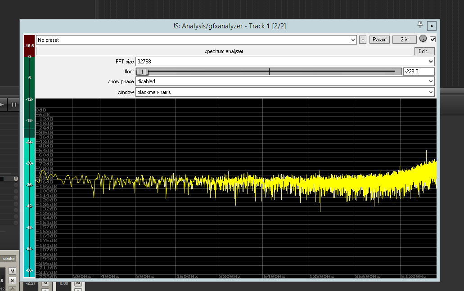Screen dimensions: 464x291
Task: Click the Edit... button
Action: [424, 51]
